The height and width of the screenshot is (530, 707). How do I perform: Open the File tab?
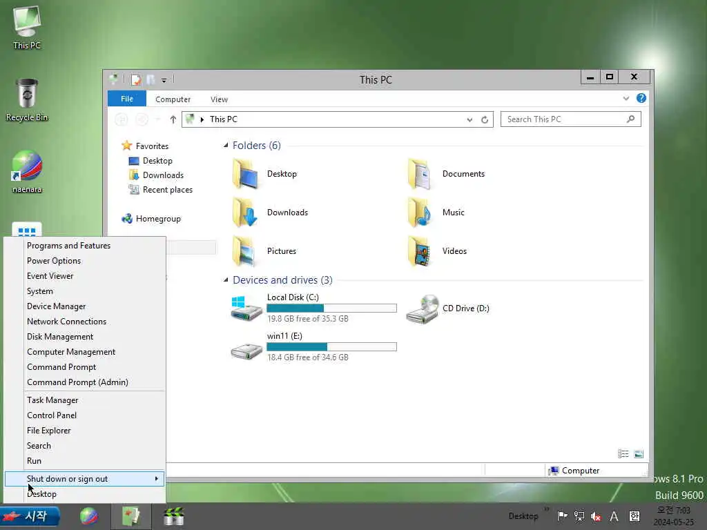[x=127, y=99]
